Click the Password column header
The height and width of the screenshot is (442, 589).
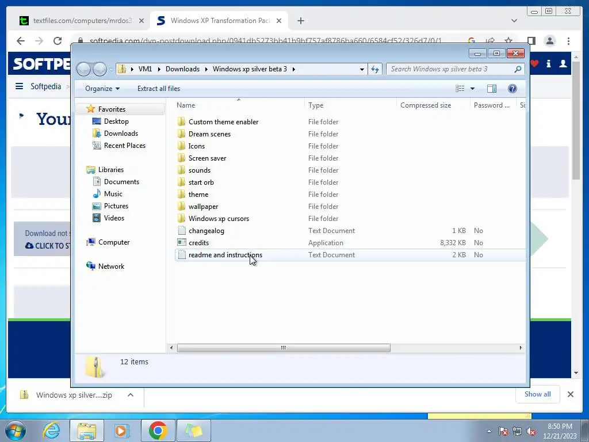tap(491, 105)
